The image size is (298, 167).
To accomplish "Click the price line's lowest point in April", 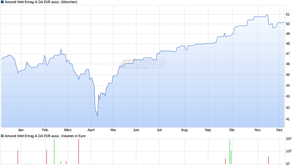I will tap(98, 116).
